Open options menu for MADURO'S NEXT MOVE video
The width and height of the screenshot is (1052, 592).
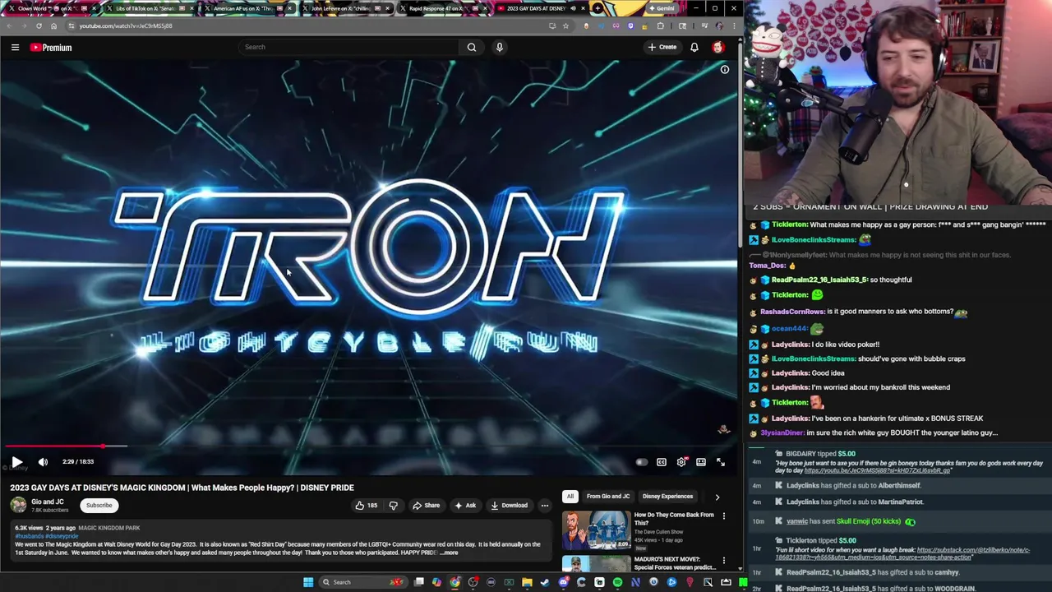[724, 561]
